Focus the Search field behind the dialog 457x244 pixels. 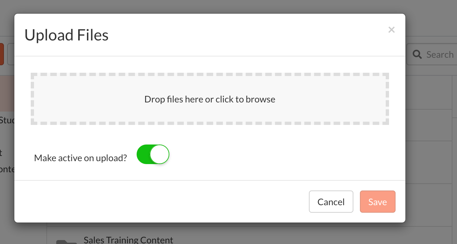pos(432,54)
